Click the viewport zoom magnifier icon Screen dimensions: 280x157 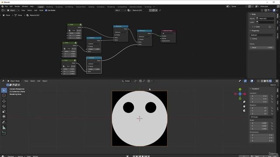(x=244, y=102)
